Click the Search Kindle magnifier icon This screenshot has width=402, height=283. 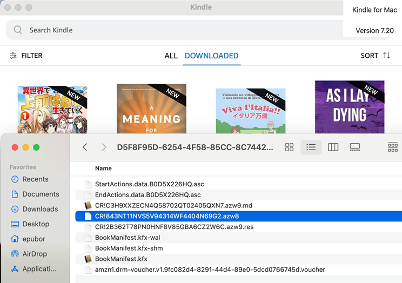coord(18,30)
